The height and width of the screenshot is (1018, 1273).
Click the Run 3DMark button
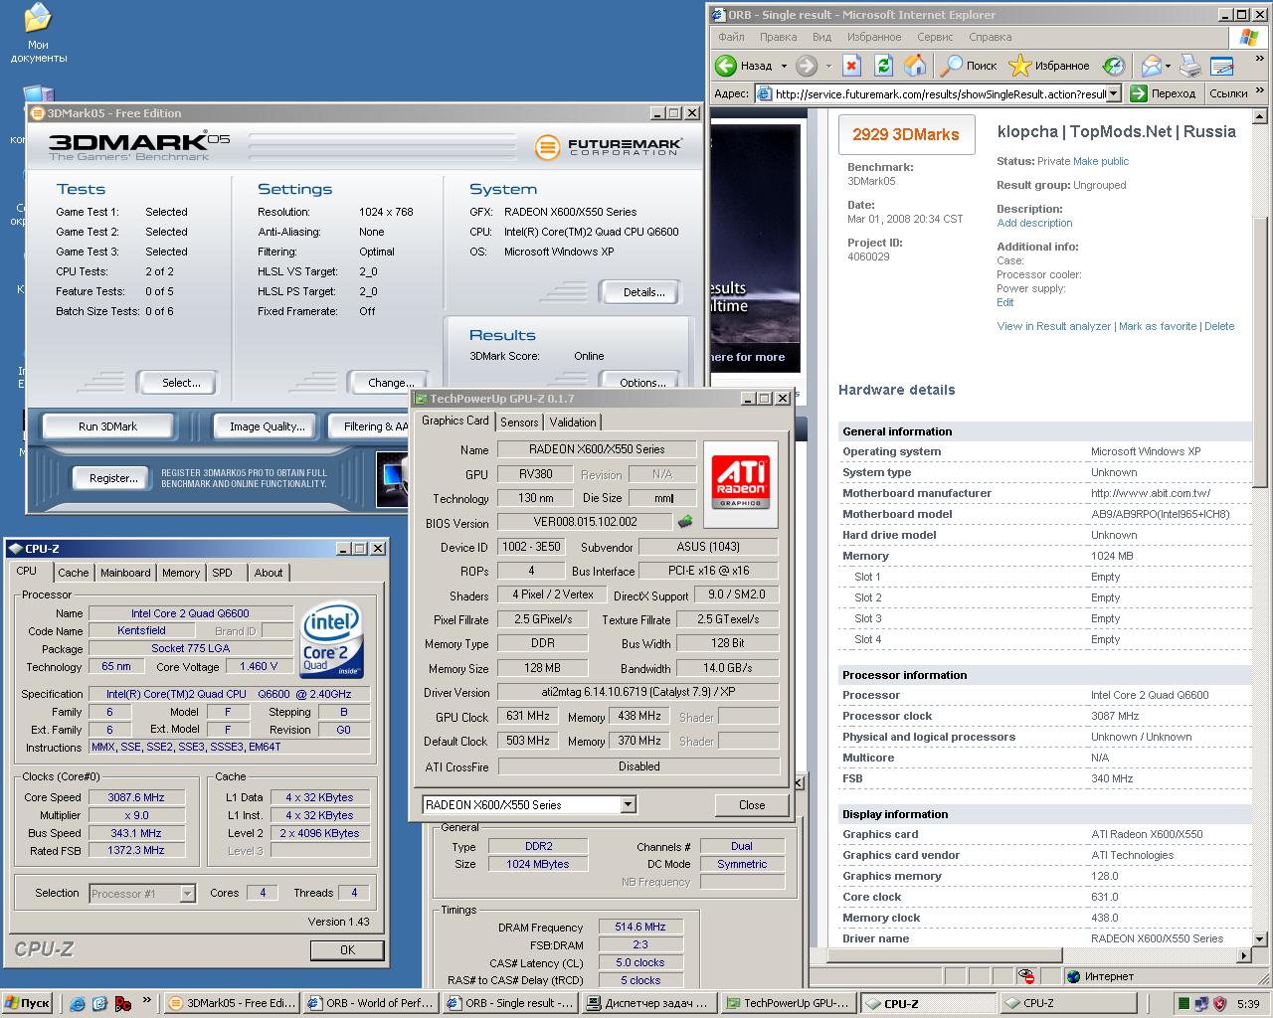point(107,426)
